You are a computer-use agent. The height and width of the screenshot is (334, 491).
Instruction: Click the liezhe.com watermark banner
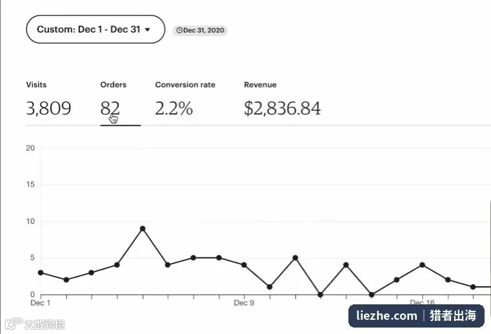pos(416,315)
